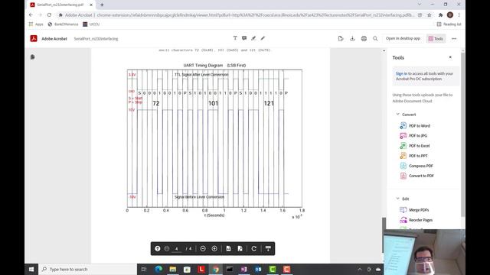Screen dimensions: 490x275
Task: Bookmark this page with the star
Action: pyautogui.click(x=430, y=15)
